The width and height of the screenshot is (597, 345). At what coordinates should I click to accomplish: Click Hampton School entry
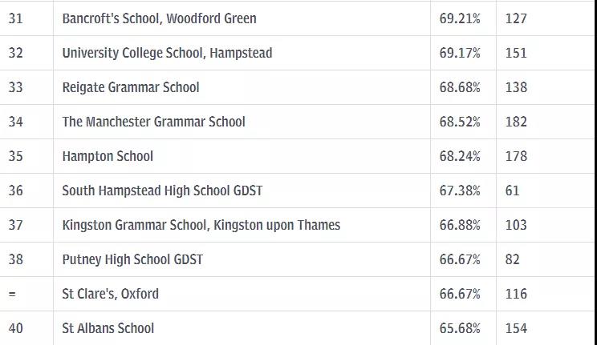pyautogui.click(x=108, y=156)
